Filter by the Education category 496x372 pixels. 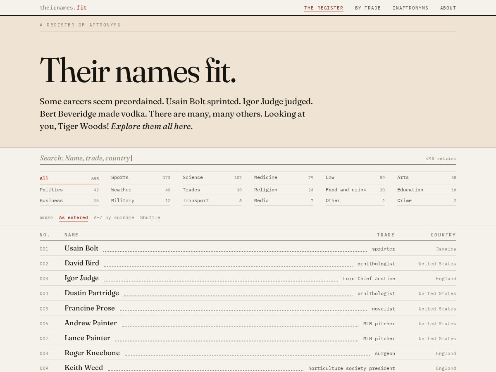427,190
